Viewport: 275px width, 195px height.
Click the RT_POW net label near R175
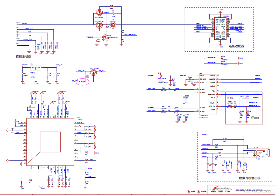[75, 81]
